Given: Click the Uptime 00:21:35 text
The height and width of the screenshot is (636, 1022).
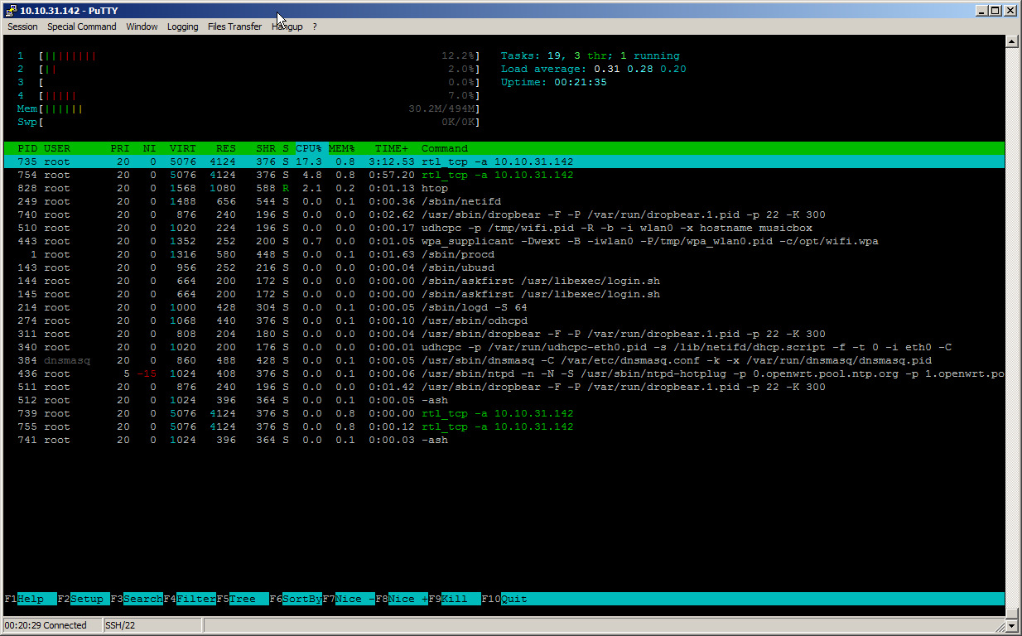Looking at the screenshot, I should click(554, 82).
